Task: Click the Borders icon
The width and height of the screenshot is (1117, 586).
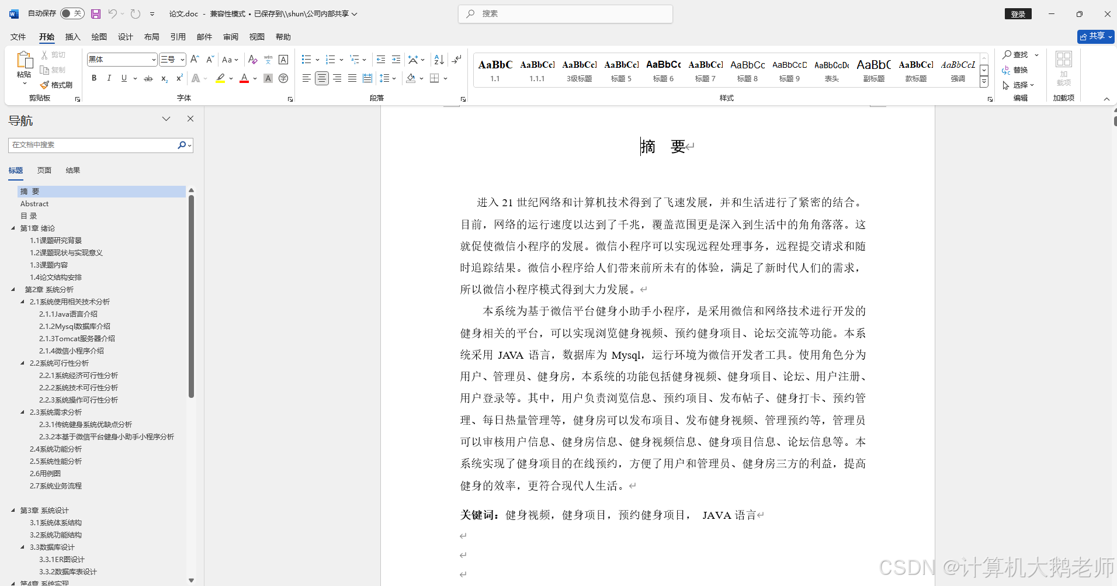Action: [434, 78]
